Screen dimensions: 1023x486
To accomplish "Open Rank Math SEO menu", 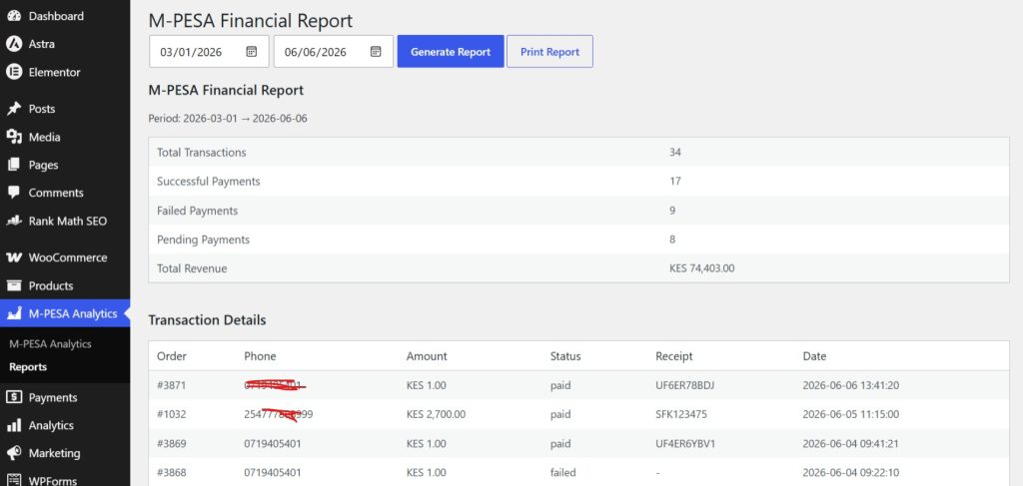I will [x=68, y=221].
